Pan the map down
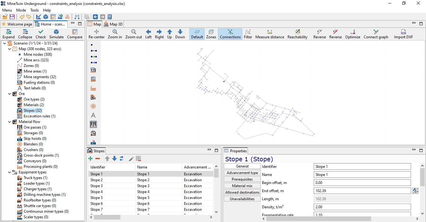The image size is (426, 222). coord(180,34)
